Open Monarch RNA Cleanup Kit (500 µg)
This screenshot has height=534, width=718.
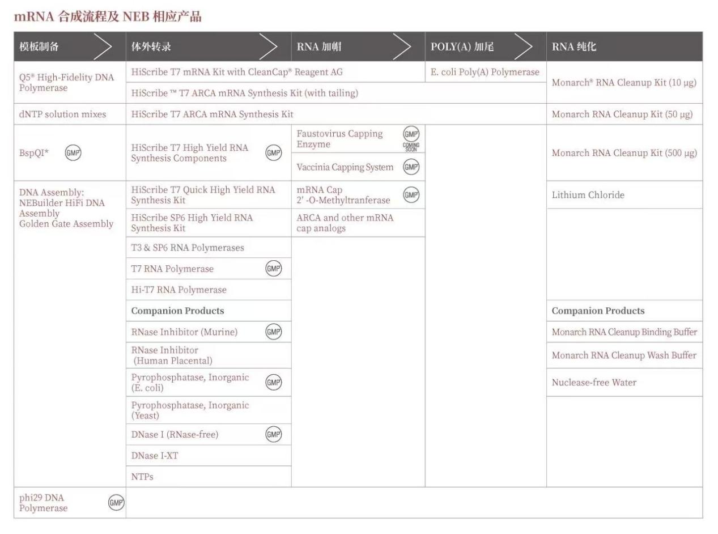coord(624,153)
